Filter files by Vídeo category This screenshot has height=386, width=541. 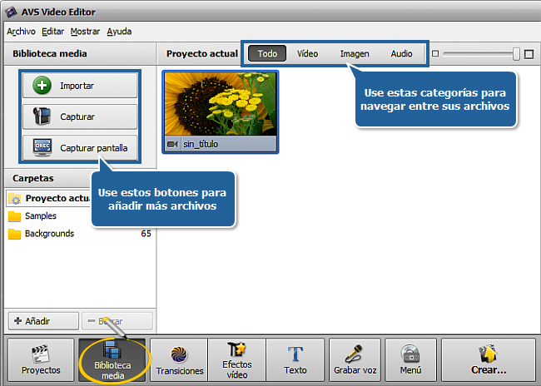pos(307,53)
